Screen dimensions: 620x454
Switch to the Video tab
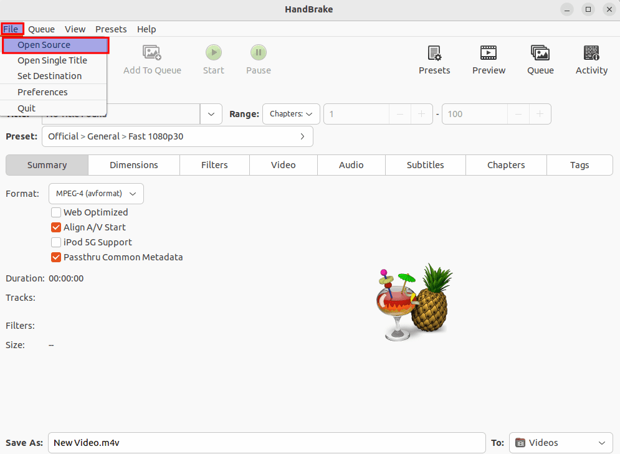[x=283, y=165]
